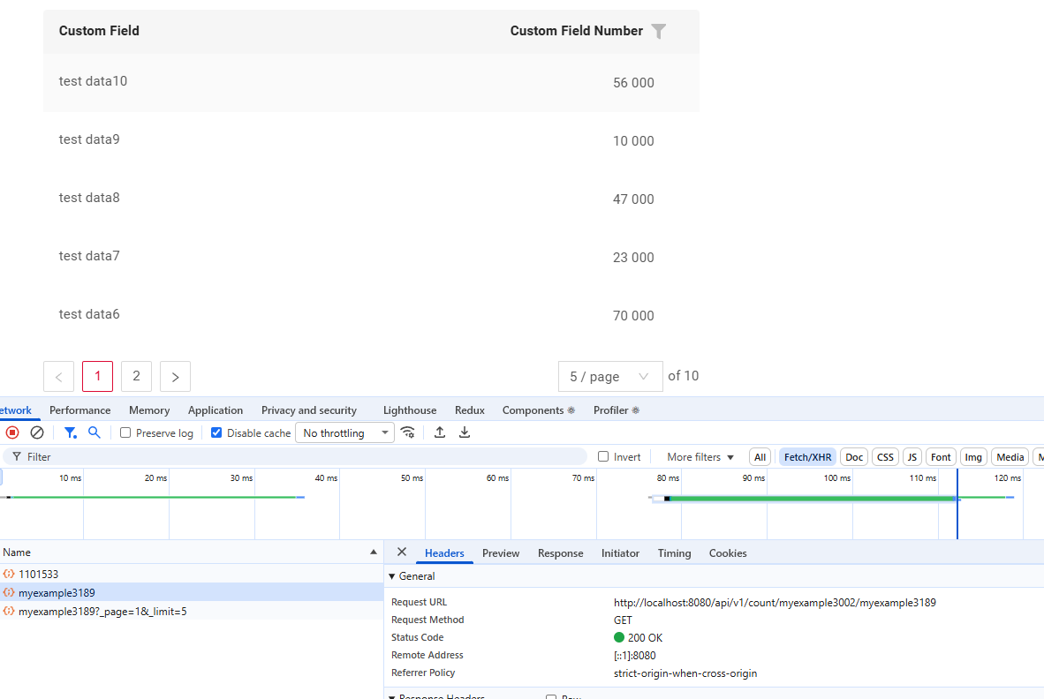Screen dimensions: 1044x699
Task: Check the Invert filter checkbox
Action: [x=603, y=457]
